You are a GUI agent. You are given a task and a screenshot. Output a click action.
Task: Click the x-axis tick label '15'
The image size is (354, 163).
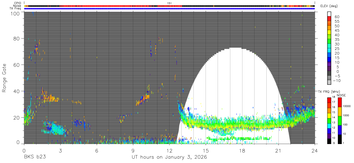tap(206, 150)
